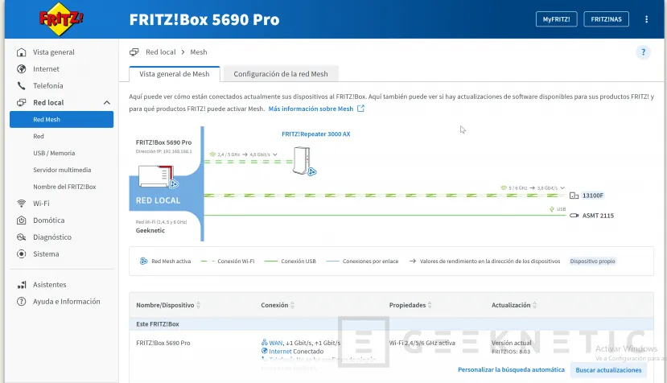This screenshot has height=383, width=667.
Task: Collapse the Red local sidebar section
Action: pyautogui.click(x=107, y=103)
